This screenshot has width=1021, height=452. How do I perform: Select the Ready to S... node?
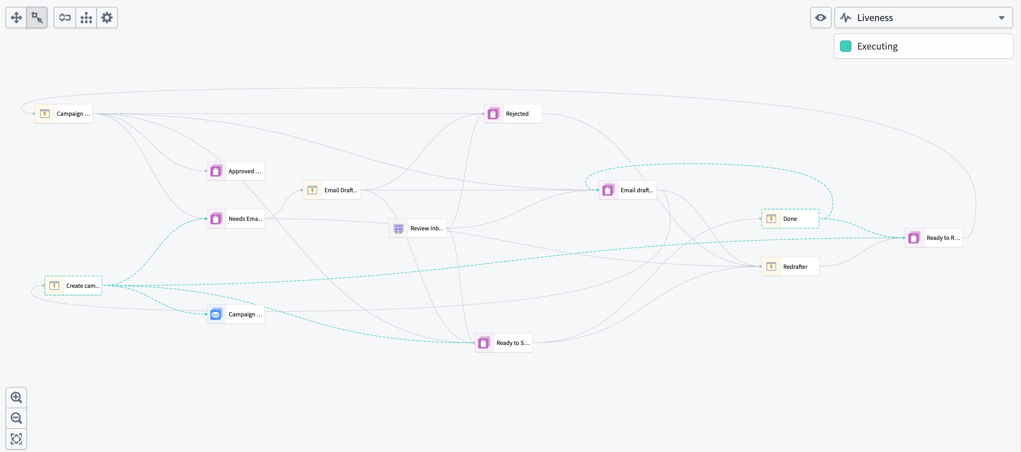coord(503,343)
